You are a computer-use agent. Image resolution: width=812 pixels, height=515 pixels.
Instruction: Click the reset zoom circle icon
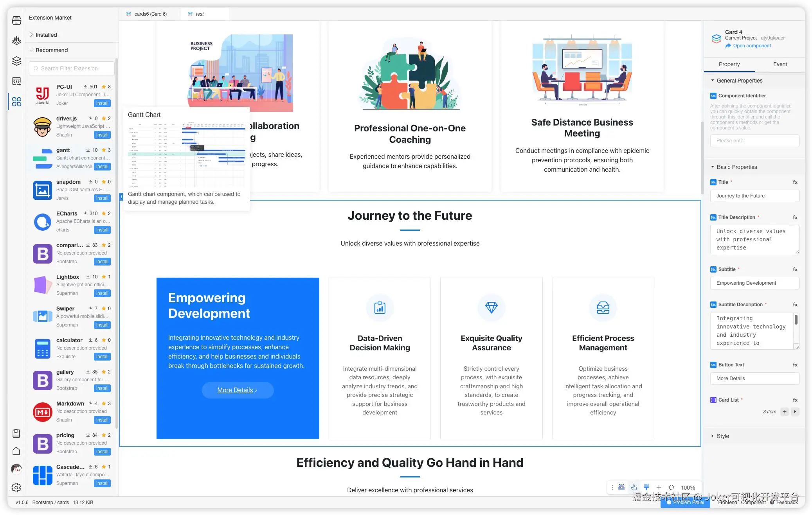click(x=672, y=487)
